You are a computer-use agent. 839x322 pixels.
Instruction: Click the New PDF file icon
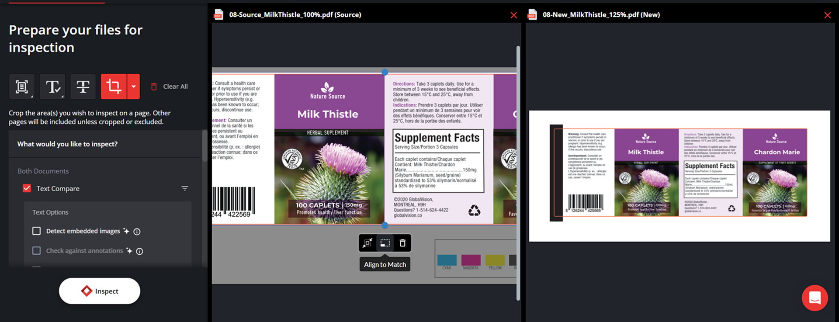pyautogui.click(x=532, y=15)
